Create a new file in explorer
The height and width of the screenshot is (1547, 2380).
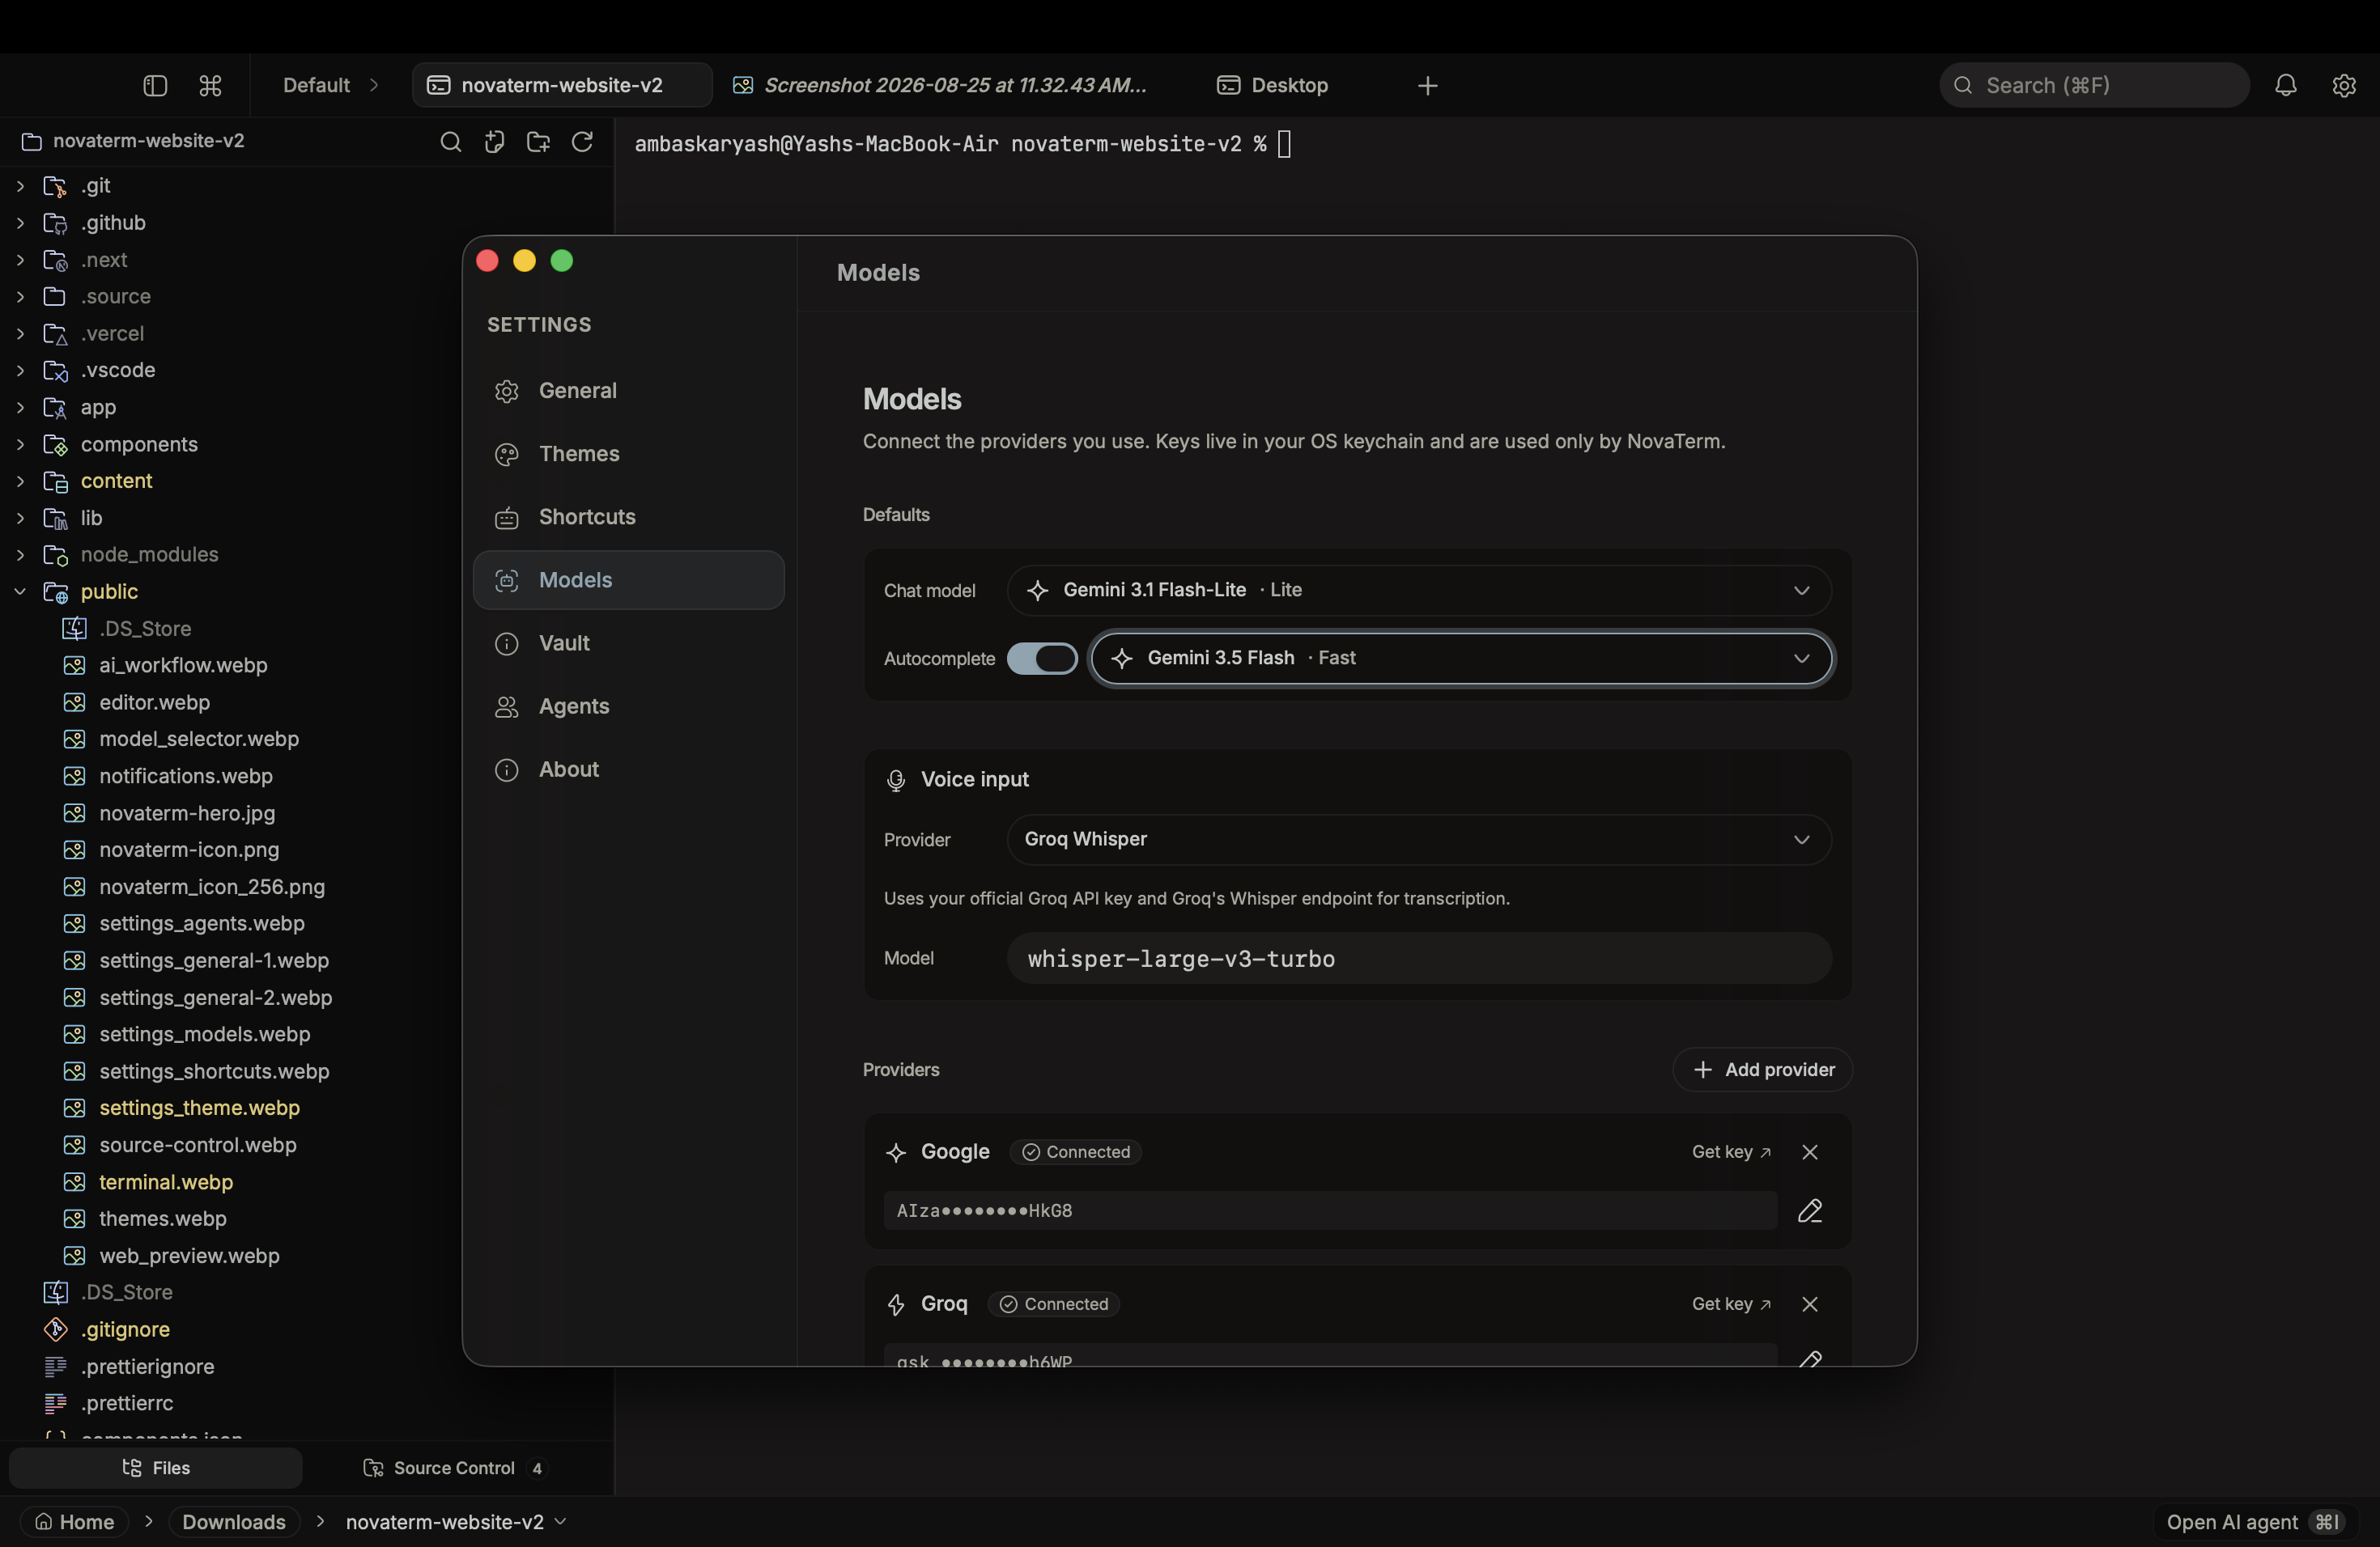(494, 142)
